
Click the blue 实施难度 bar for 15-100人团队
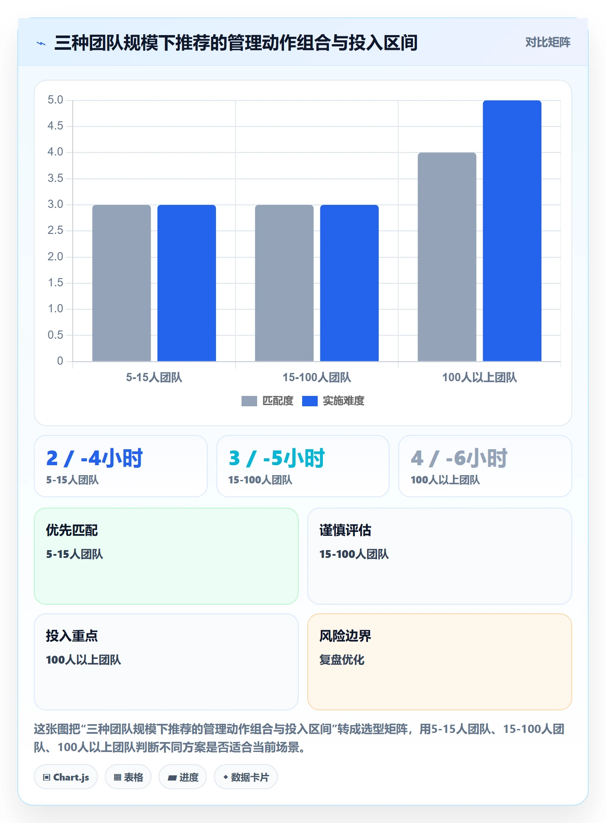(349, 283)
